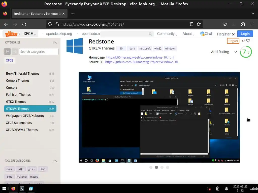Select the fourth carousel dot
Viewport: 258px width, 193px height.
tap(168, 167)
